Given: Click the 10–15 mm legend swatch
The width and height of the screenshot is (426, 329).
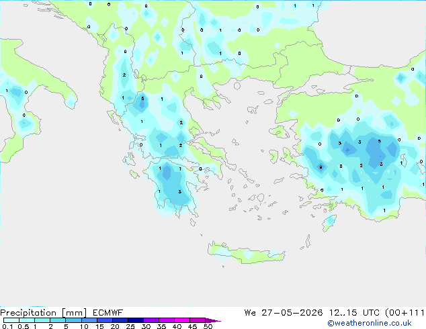Looking at the screenshot, I should click(89, 320).
